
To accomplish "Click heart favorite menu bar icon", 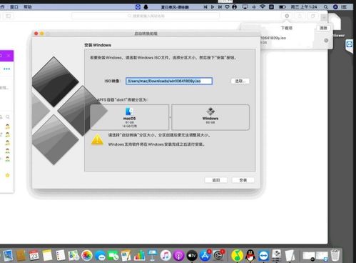I will click(228, 7).
